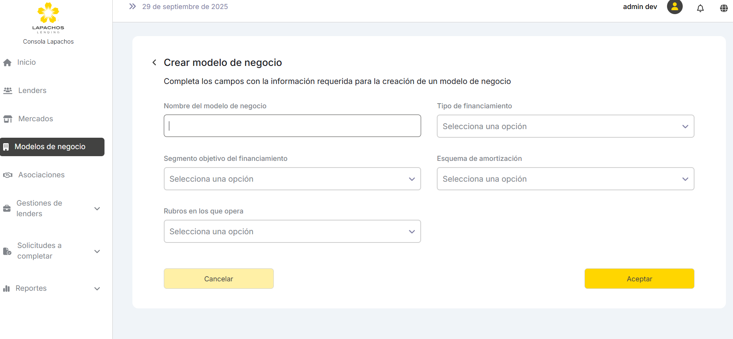
Task: Click the Inicio home icon
Action: coord(7,63)
